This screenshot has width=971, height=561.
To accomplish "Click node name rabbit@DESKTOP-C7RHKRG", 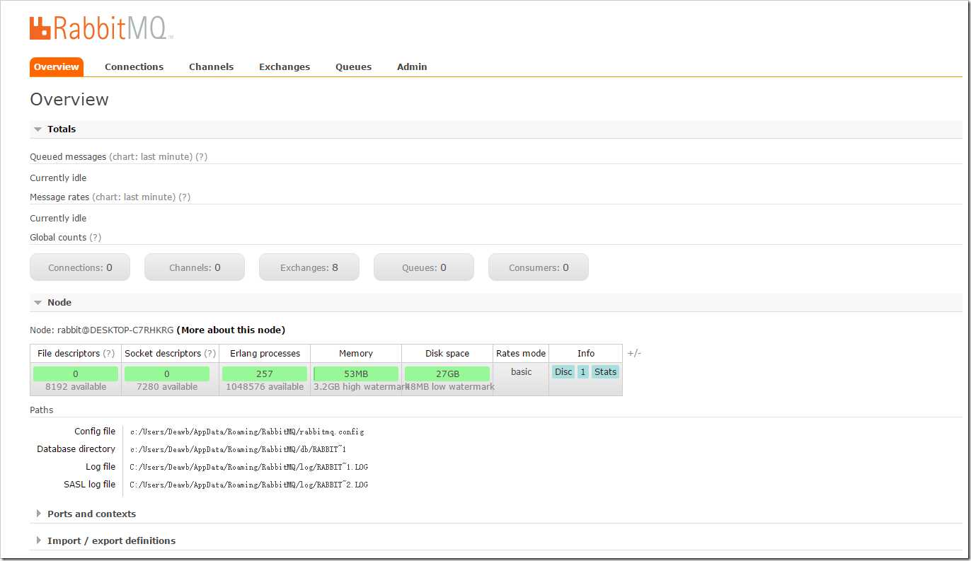I will pyautogui.click(x=115, y=330).
